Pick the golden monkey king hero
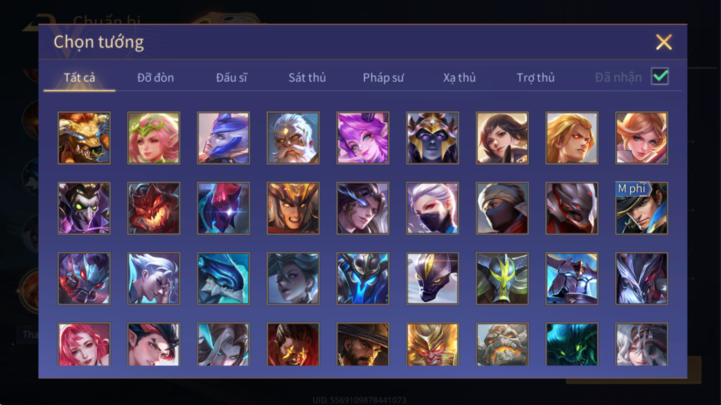The image size is (721, 405). coord(432,344)
